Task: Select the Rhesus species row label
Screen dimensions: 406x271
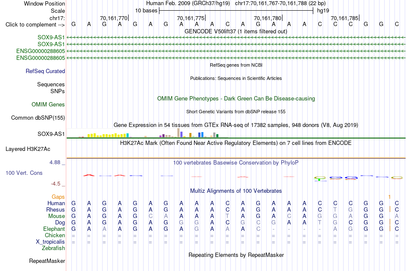Action: pos(56,209)
